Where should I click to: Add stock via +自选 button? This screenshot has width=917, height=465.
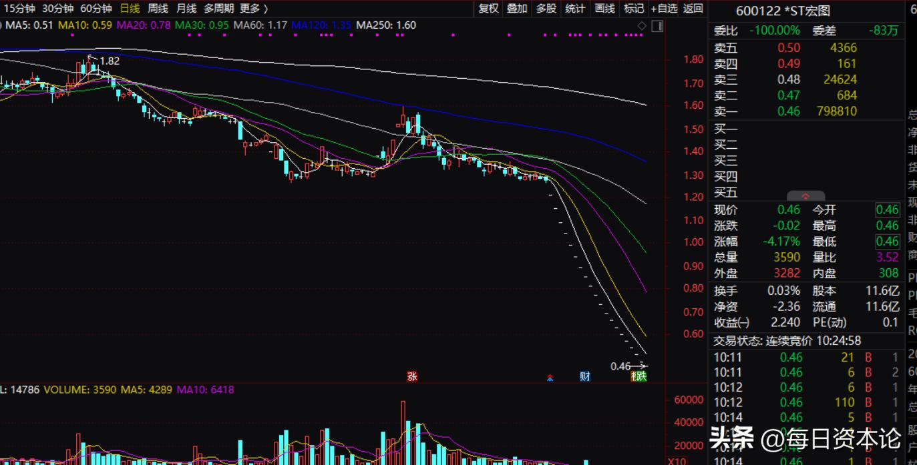coord(663,9)
